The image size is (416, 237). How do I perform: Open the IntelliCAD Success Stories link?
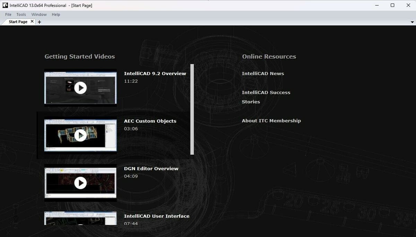point(266,97)
